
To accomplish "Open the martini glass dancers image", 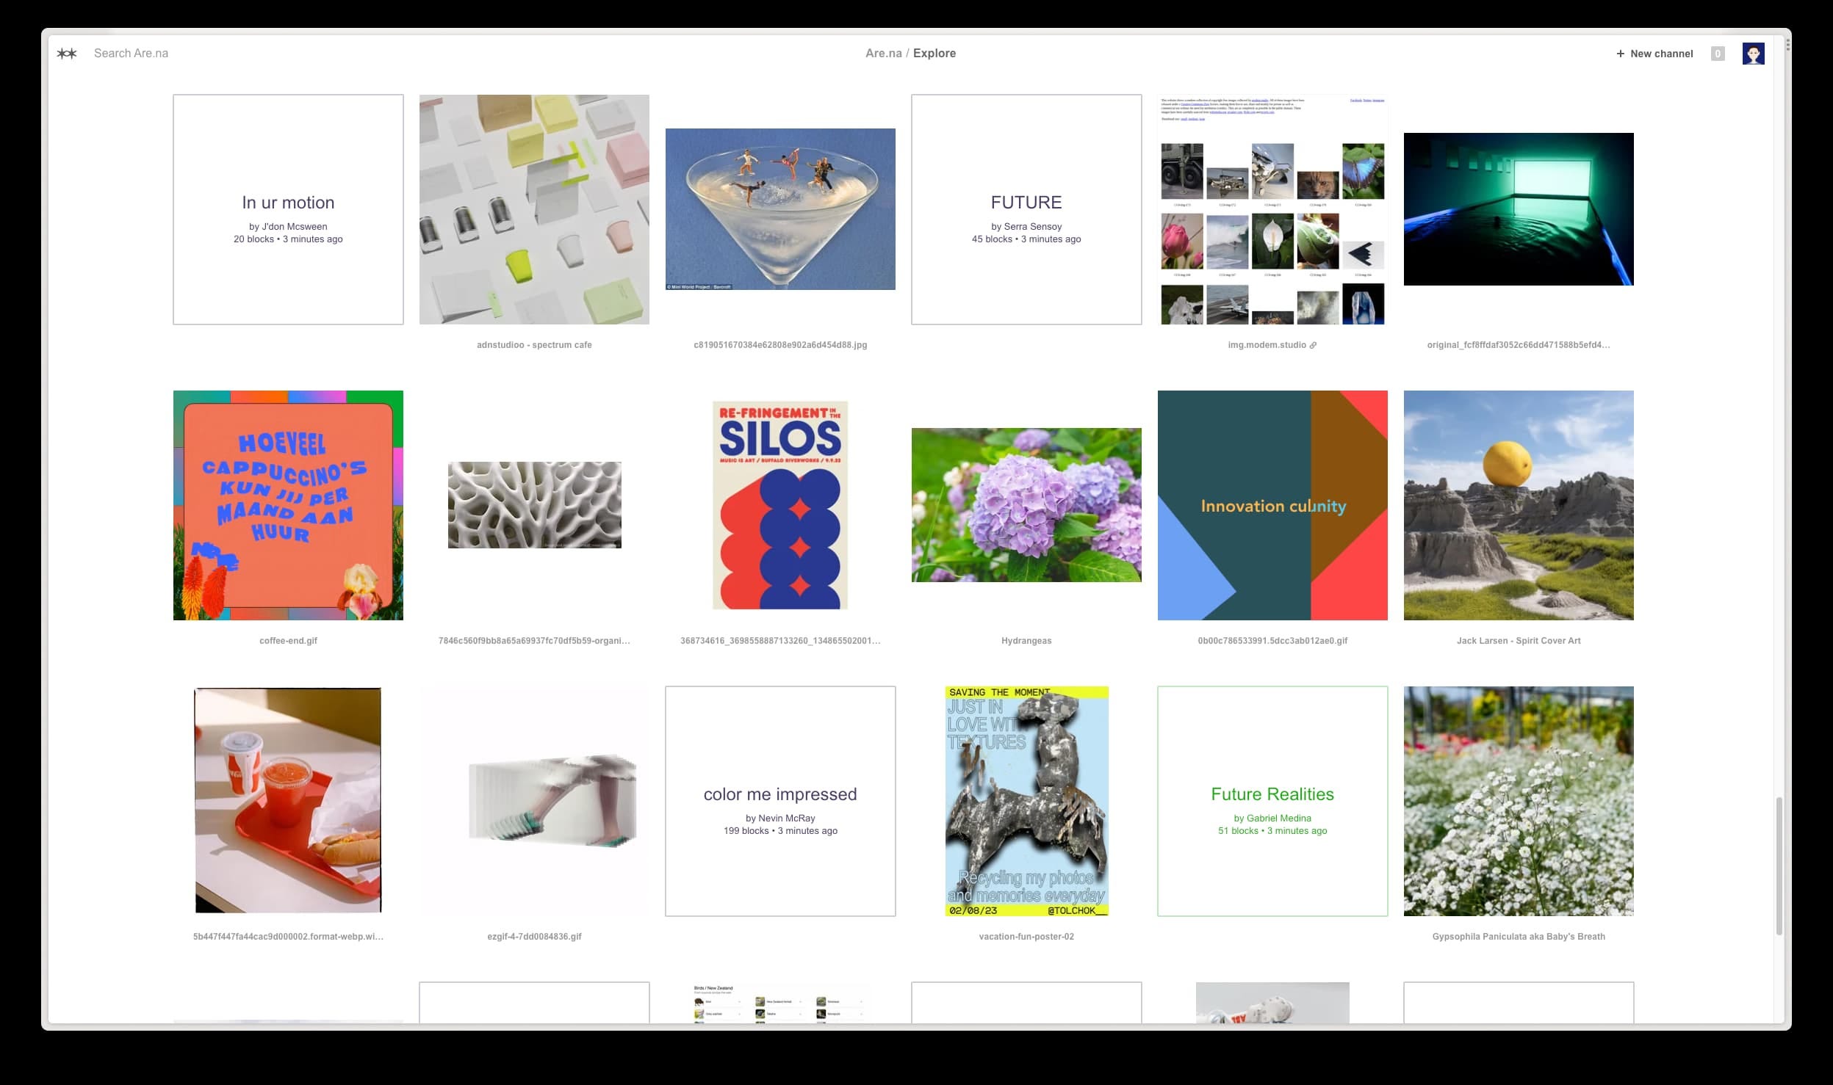I will point(779,209).
